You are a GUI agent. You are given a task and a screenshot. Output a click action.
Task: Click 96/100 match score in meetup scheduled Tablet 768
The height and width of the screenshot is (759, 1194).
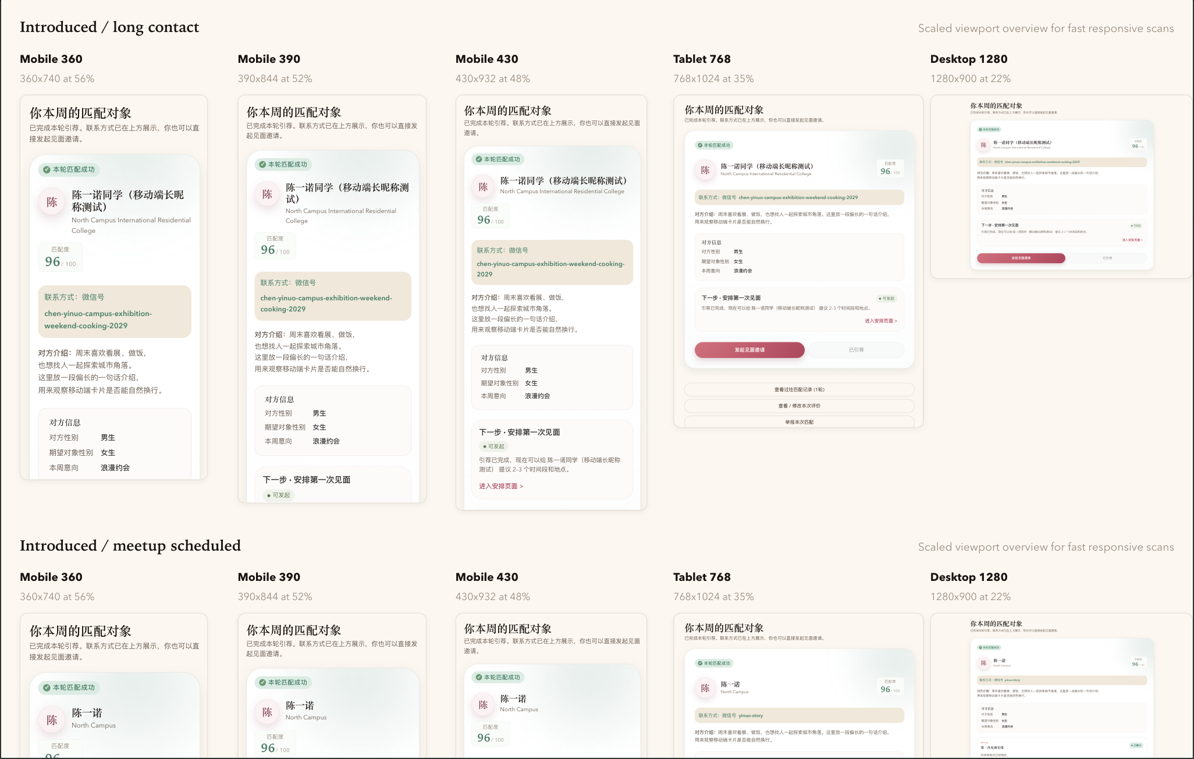pos(890,686)
